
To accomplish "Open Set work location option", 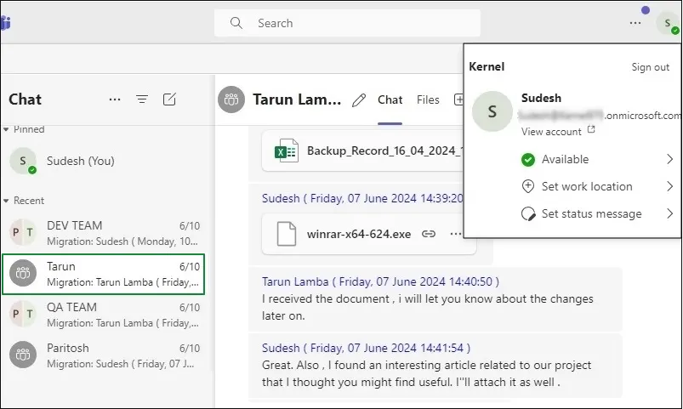I will (x=597, y=187).
